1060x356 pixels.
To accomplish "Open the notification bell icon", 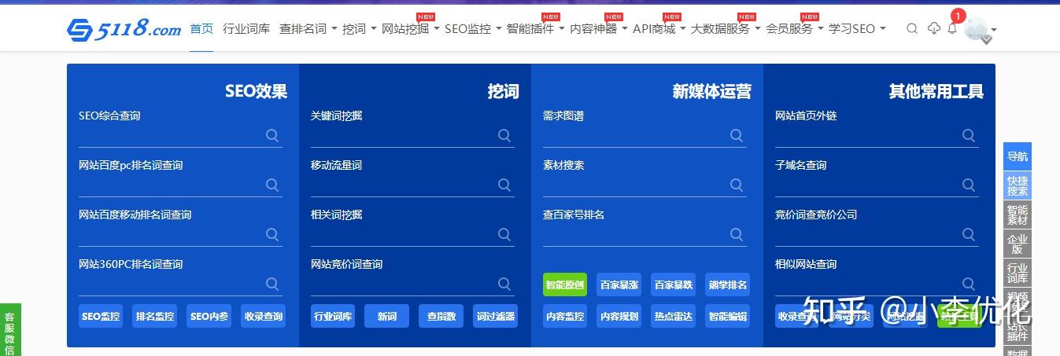I will [x=952, y=28].
